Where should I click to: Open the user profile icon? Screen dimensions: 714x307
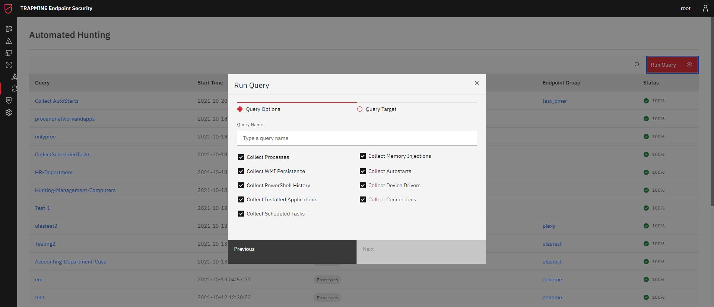point(705,8)
